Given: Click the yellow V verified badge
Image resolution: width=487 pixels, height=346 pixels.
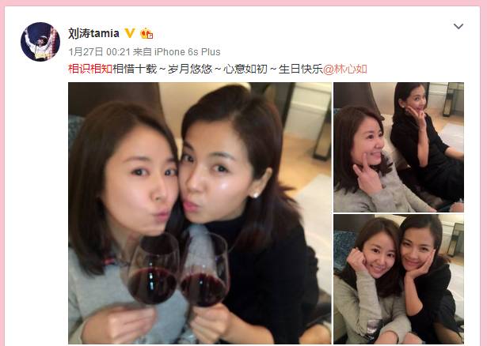Looking at the screenshot, I should pyautogui.click(x=130, y=33).
